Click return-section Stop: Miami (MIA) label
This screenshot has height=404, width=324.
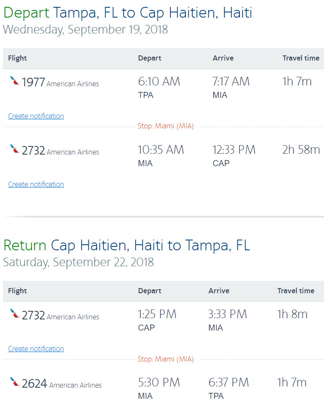166,359
